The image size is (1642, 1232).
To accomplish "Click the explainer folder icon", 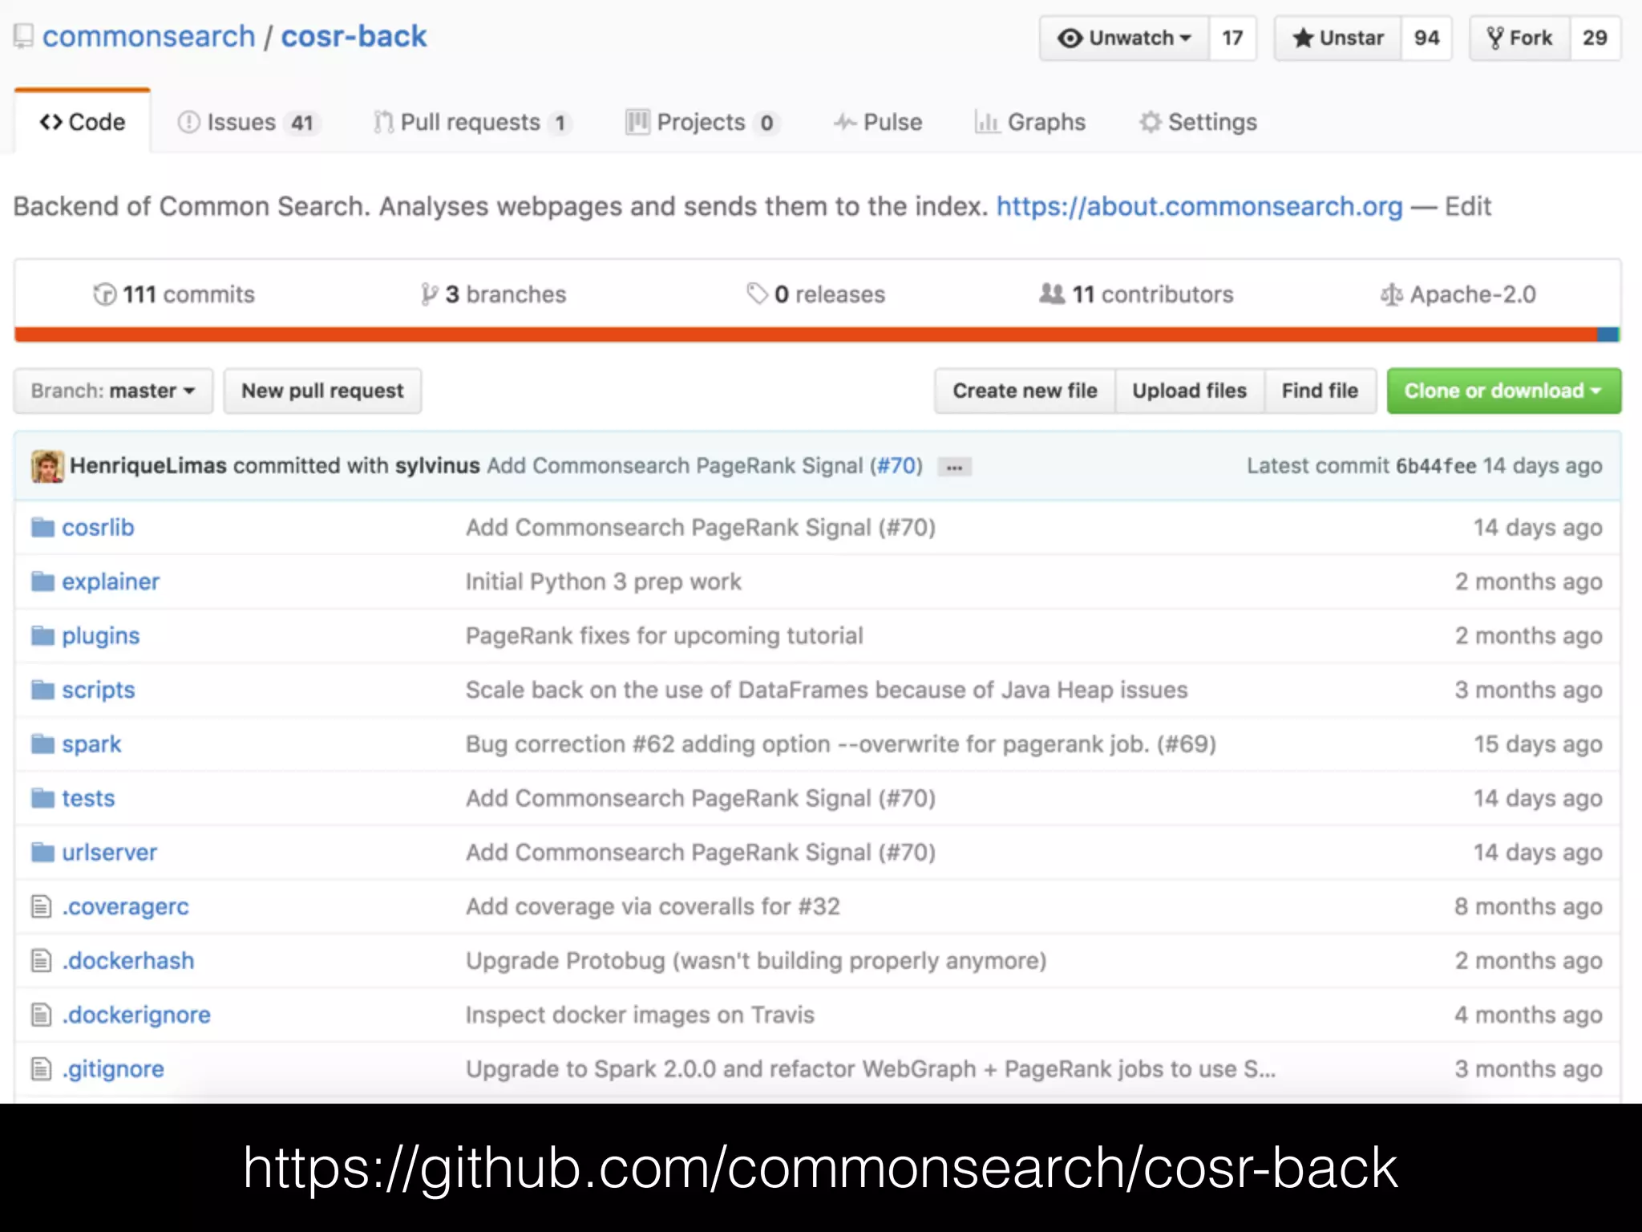I will 42,582.
